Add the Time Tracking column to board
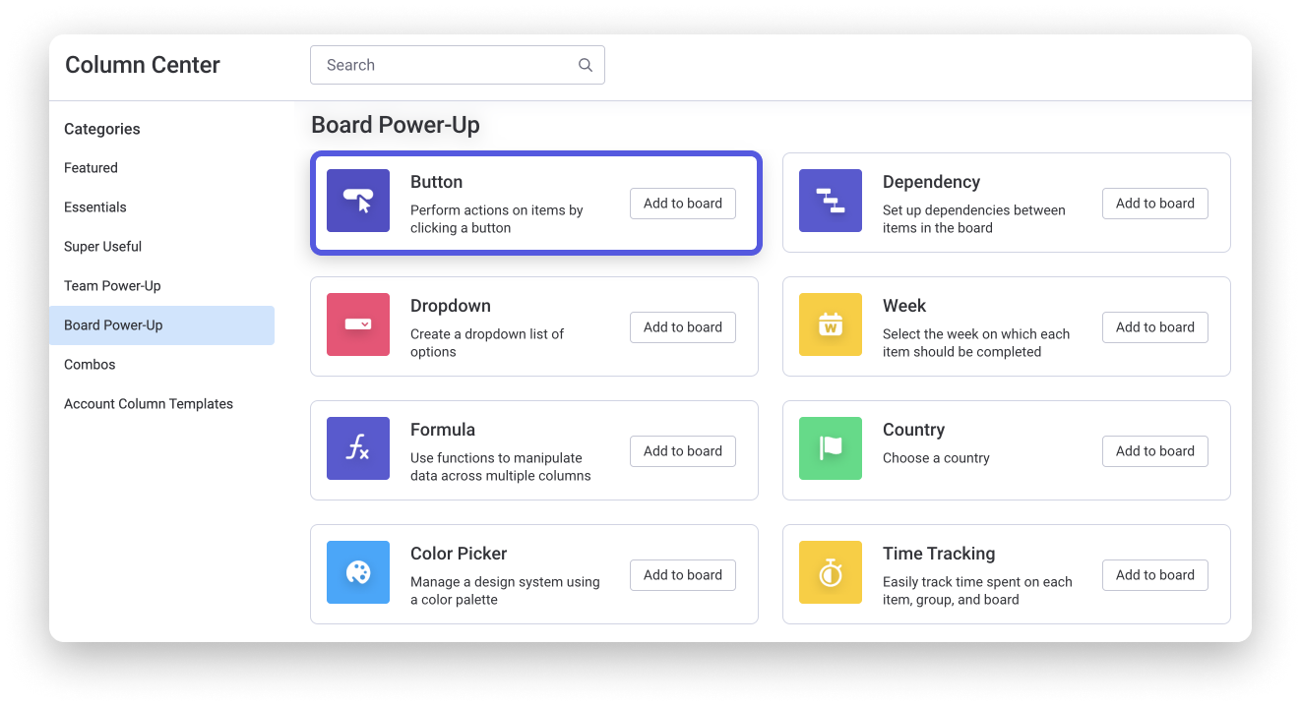 pos(1155,575)
